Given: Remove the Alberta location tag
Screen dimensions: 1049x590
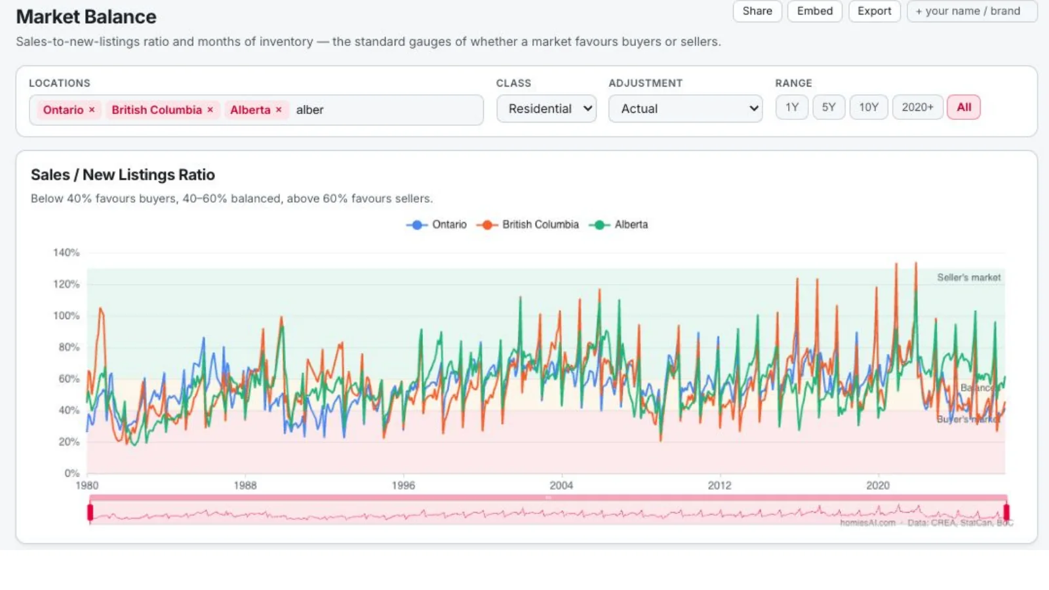Looking at the screenshot, I should 279,110.
